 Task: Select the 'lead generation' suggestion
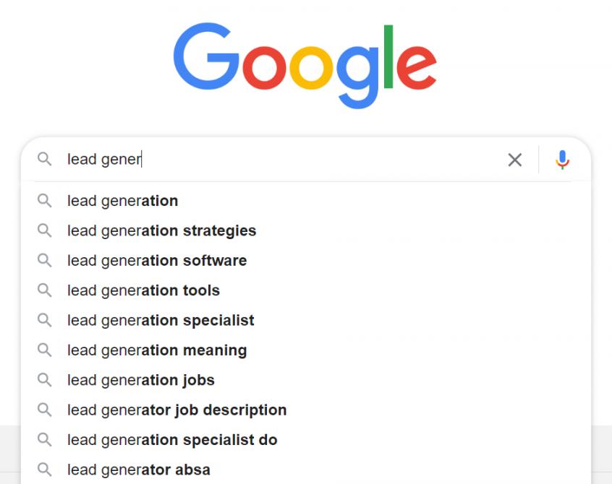tap(122, 201)
